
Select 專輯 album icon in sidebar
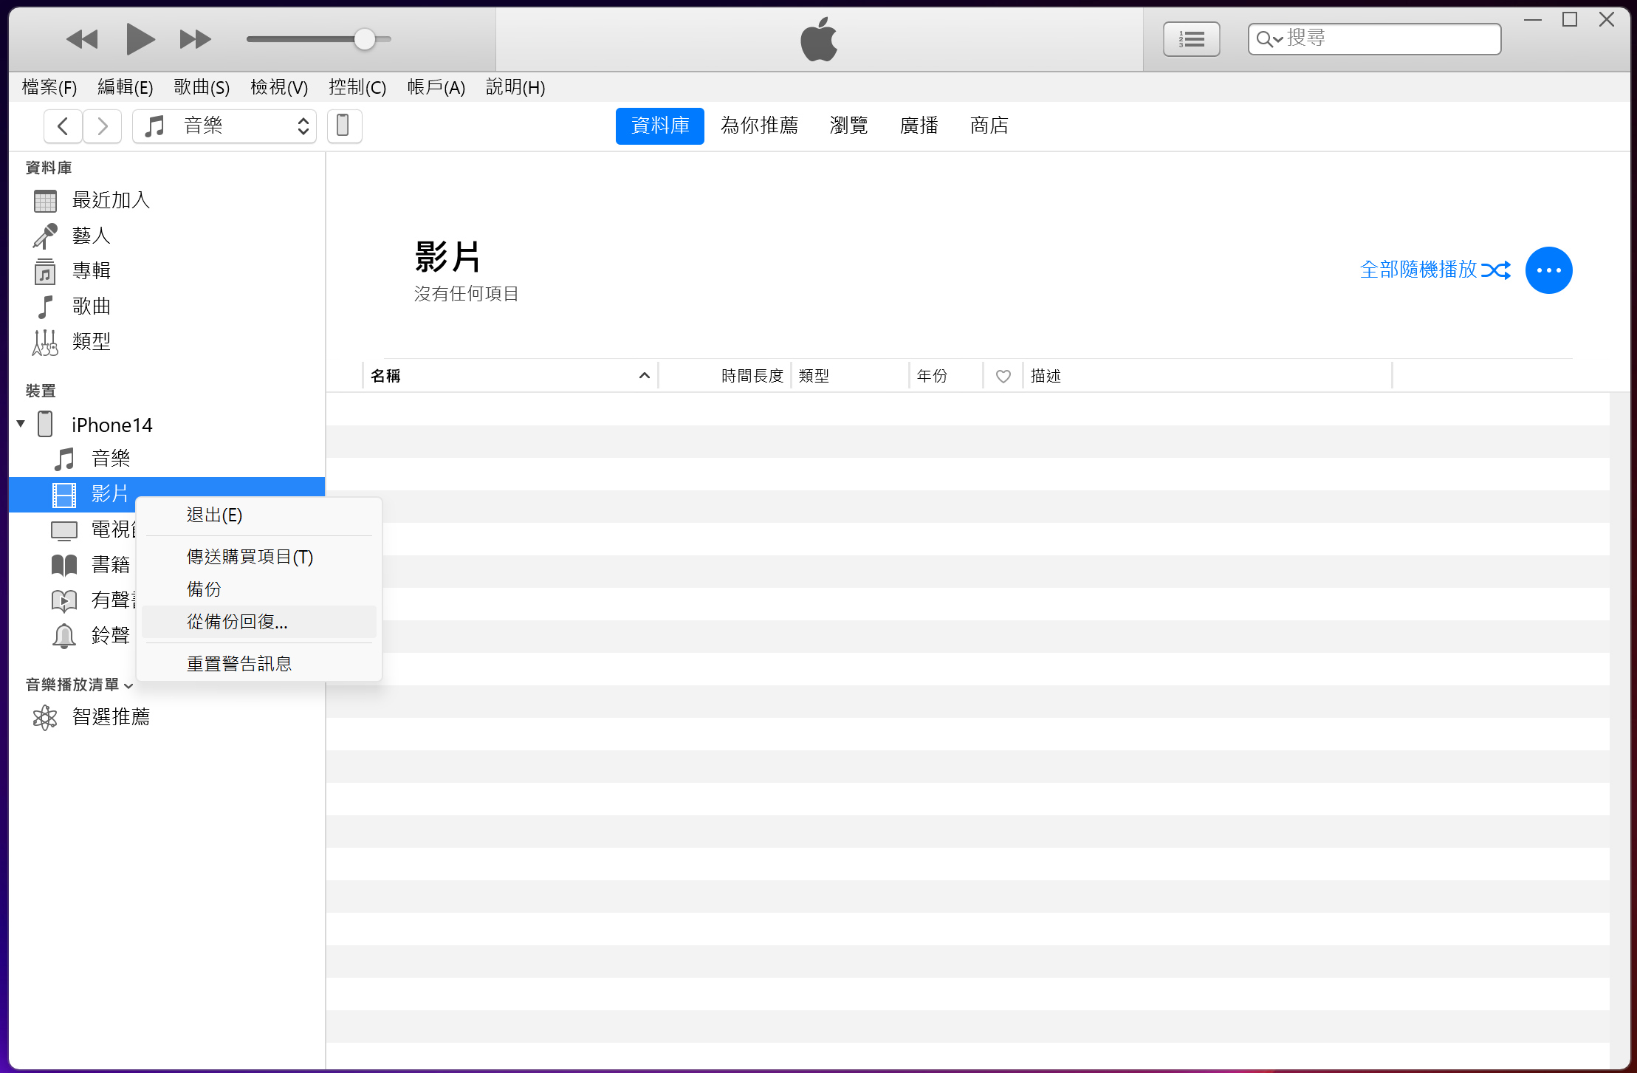(x=45, y=271)
